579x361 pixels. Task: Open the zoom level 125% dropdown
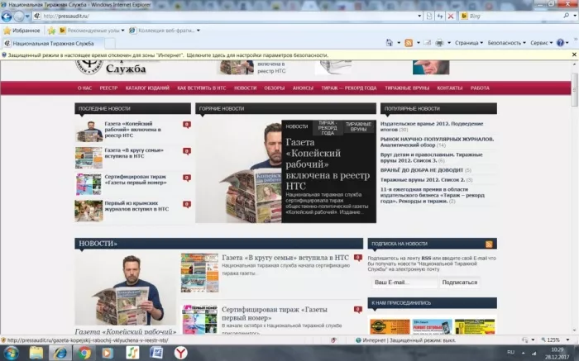(x=555, y=340)
